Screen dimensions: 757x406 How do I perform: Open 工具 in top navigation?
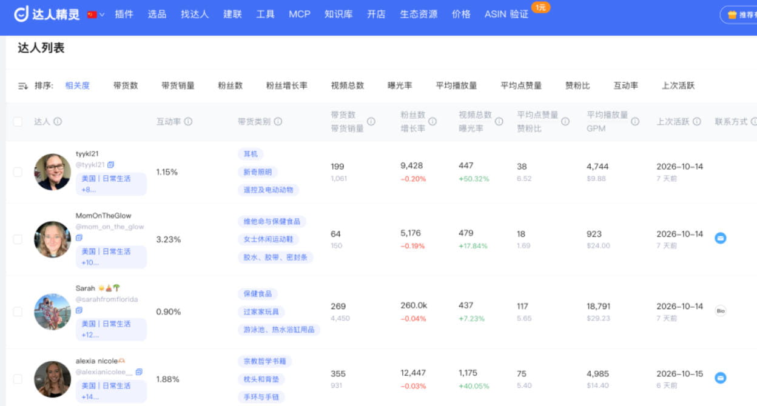[x=265, y=14]
